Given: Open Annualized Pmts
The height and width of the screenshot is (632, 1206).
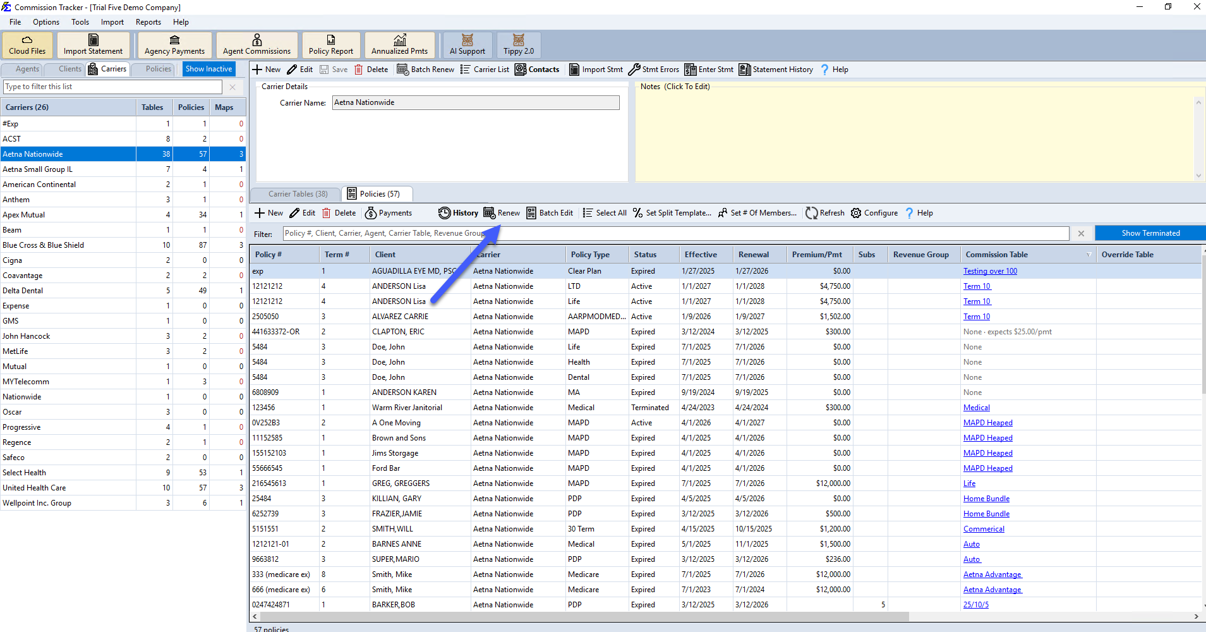Looking at the screenshot, I should [x=399, y=46].
